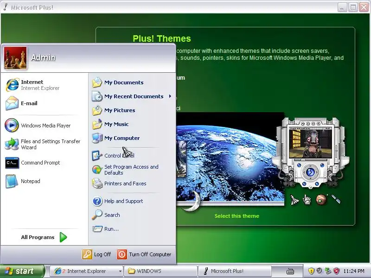
Task: Click the Admin chess user picture
Action: 15,57
